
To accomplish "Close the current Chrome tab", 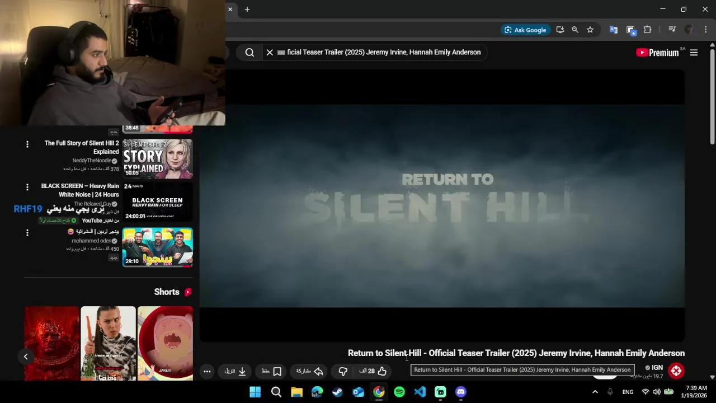I will point(230,9).
